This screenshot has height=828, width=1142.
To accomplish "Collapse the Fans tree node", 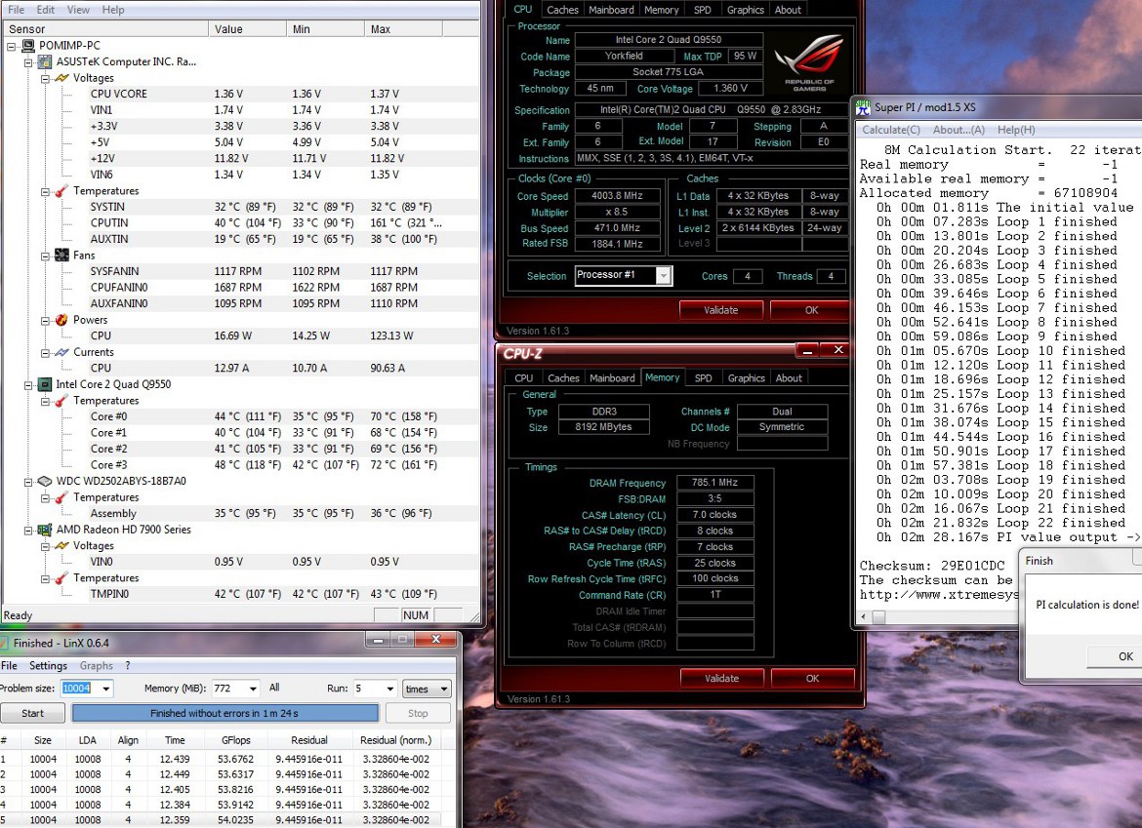I will (x=45, y=256).
